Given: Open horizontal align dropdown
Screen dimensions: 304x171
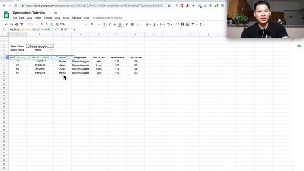Looking at the screenshot, I should tap(148, 24).
